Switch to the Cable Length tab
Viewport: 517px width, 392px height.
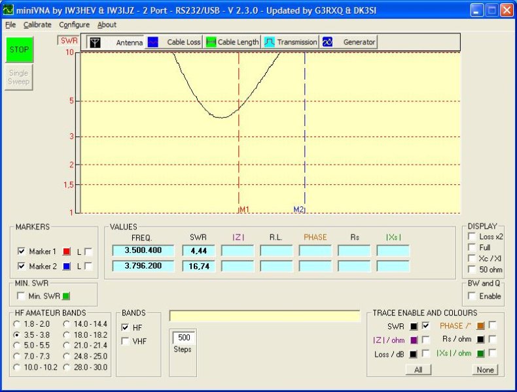(232, 42)
